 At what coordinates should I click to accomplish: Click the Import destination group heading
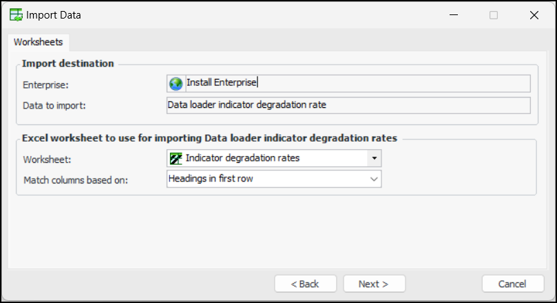(68, 63)
